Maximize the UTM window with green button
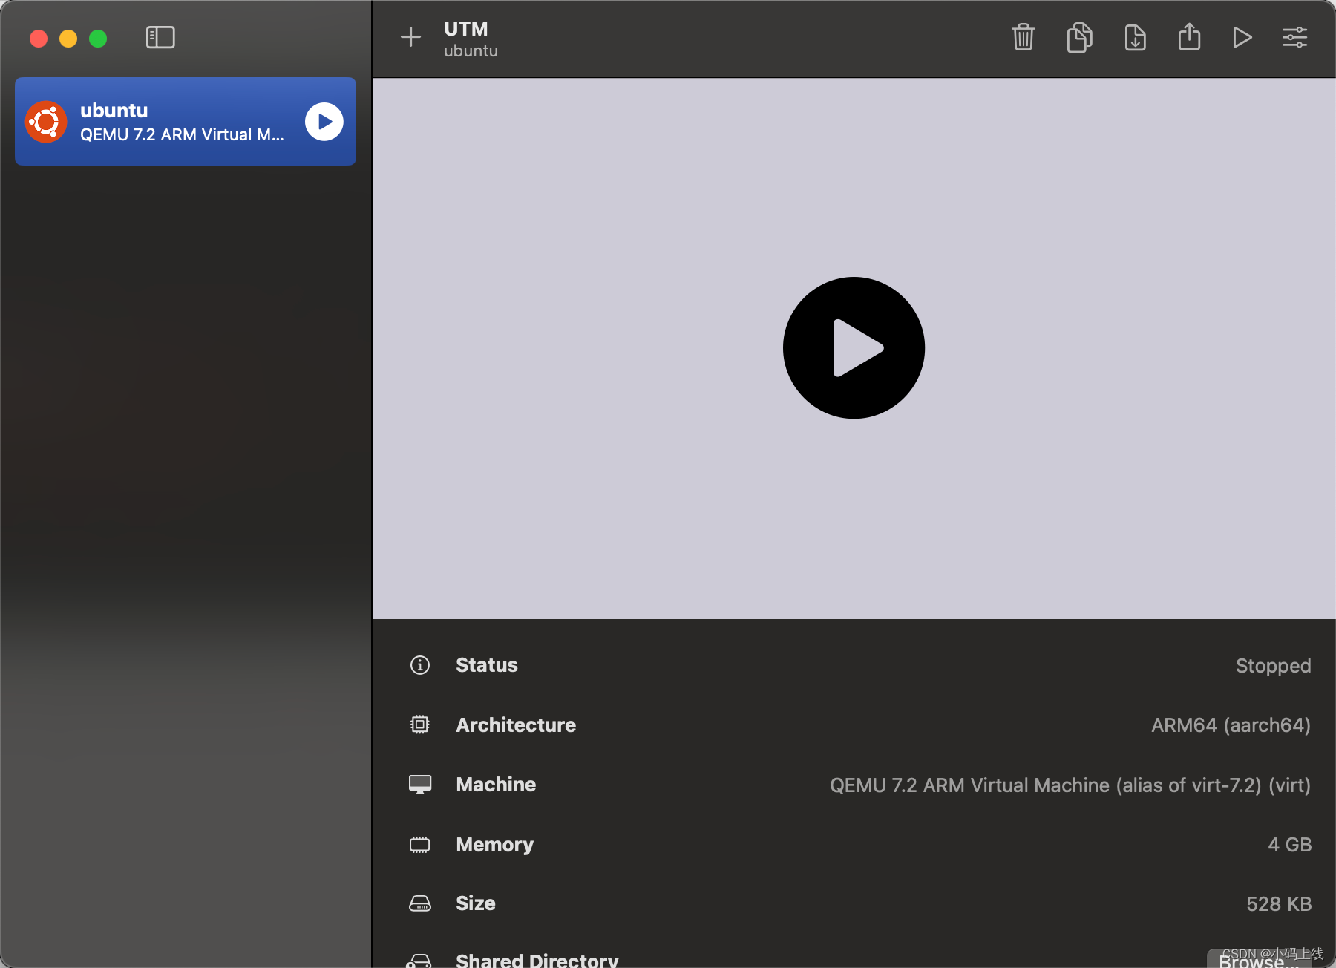The image size is (1336, 968). click(98, 39)
